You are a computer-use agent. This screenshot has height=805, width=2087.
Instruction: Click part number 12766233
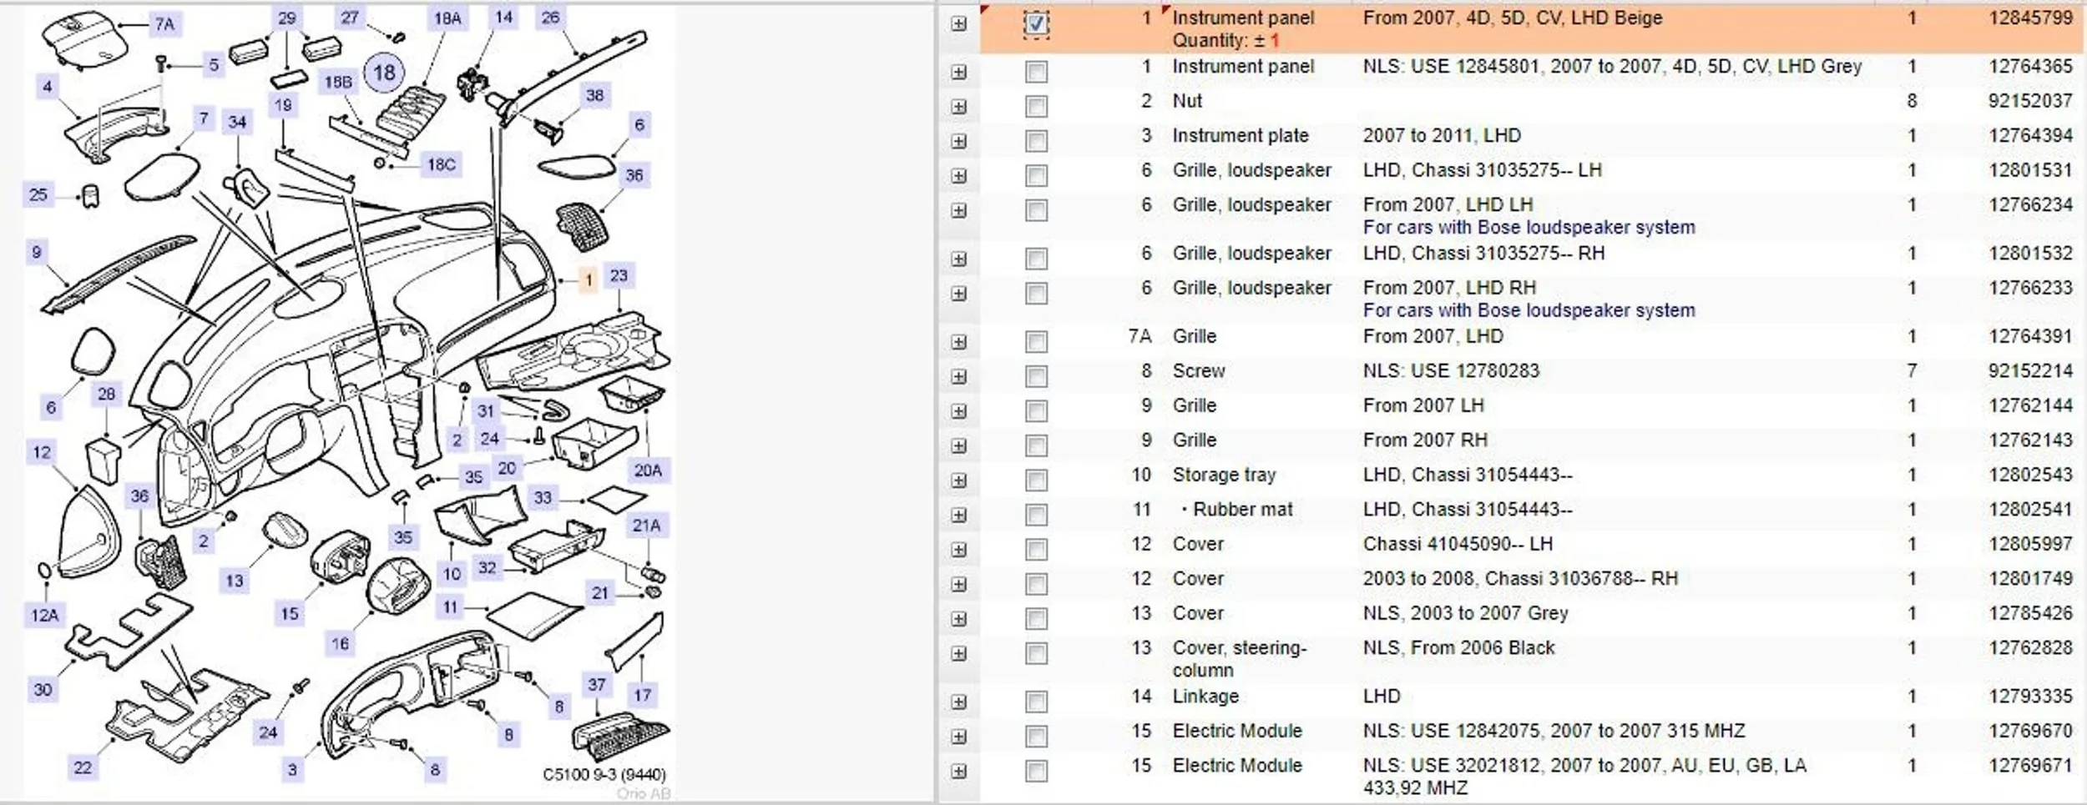[2030, 287]
